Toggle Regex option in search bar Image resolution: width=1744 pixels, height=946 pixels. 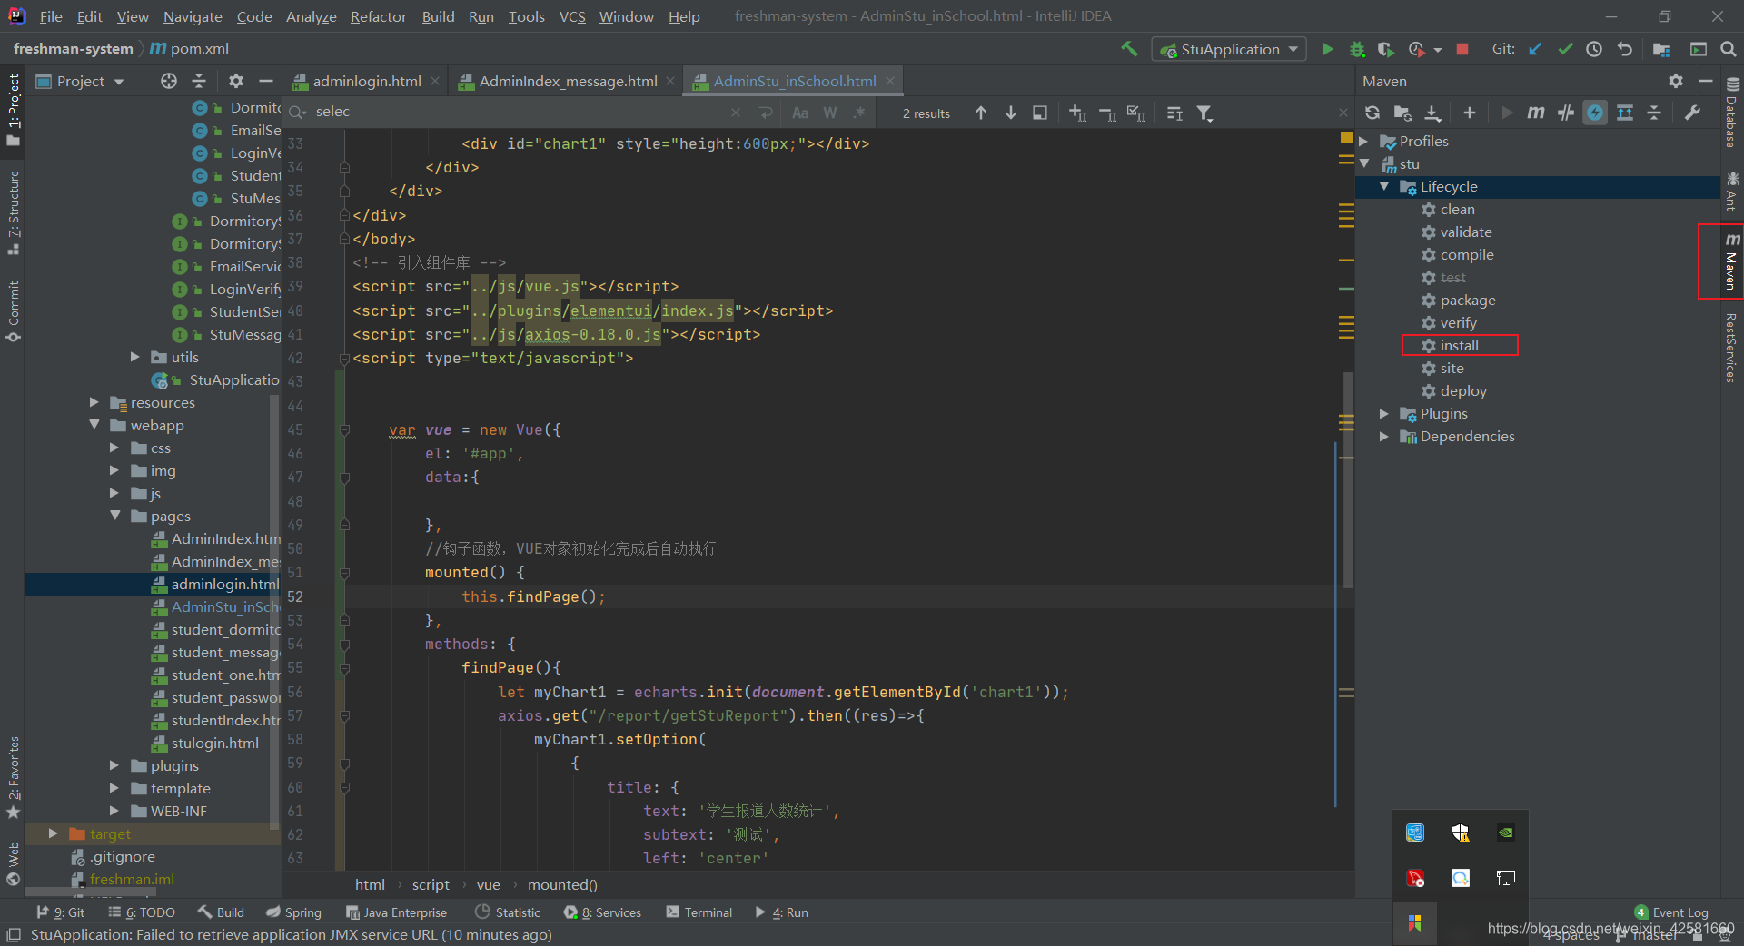[859, 113]
